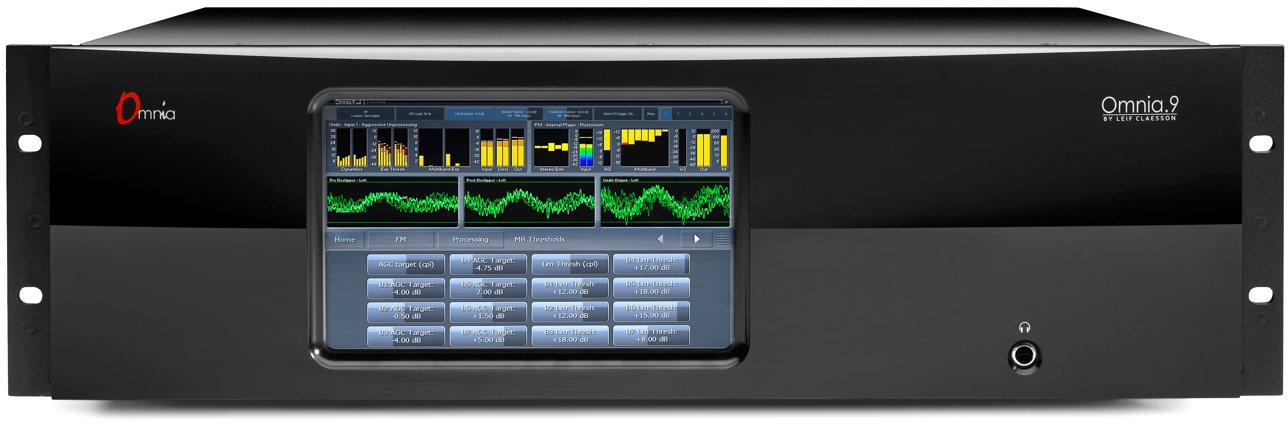Switch to display preset 2

tap(678, 114)
